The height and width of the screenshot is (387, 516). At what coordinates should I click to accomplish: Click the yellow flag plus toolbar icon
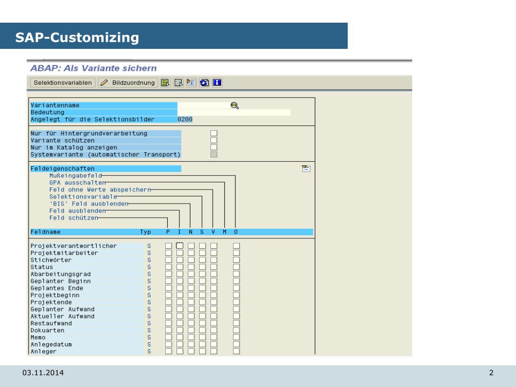191,83
